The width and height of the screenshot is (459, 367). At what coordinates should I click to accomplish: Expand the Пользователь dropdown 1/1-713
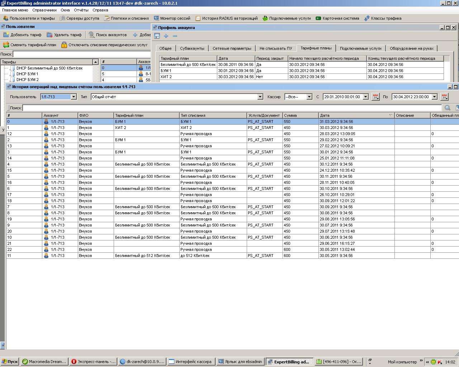[74, 97]
